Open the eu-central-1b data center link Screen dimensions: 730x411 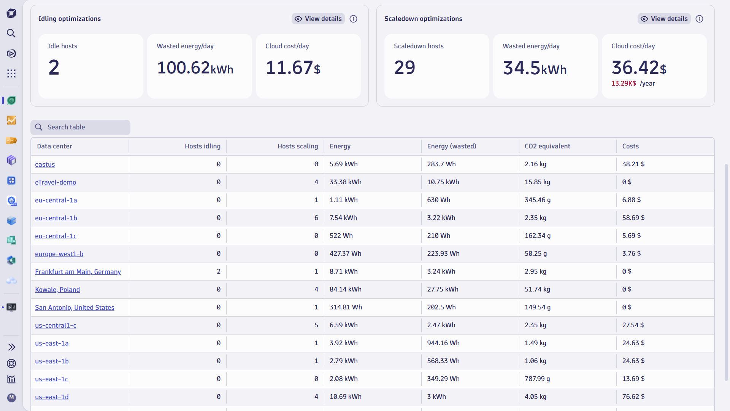tap(56, 218)
